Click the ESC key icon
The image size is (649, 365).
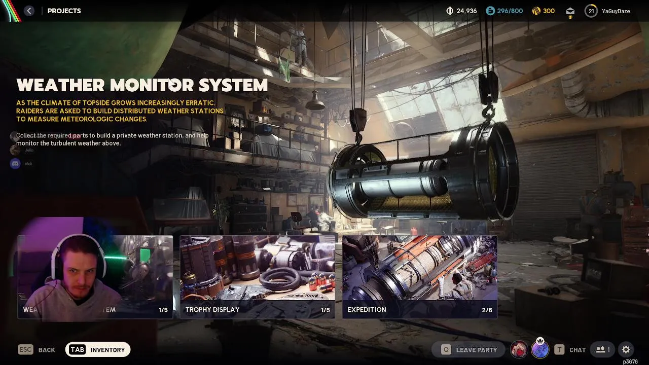25,349
